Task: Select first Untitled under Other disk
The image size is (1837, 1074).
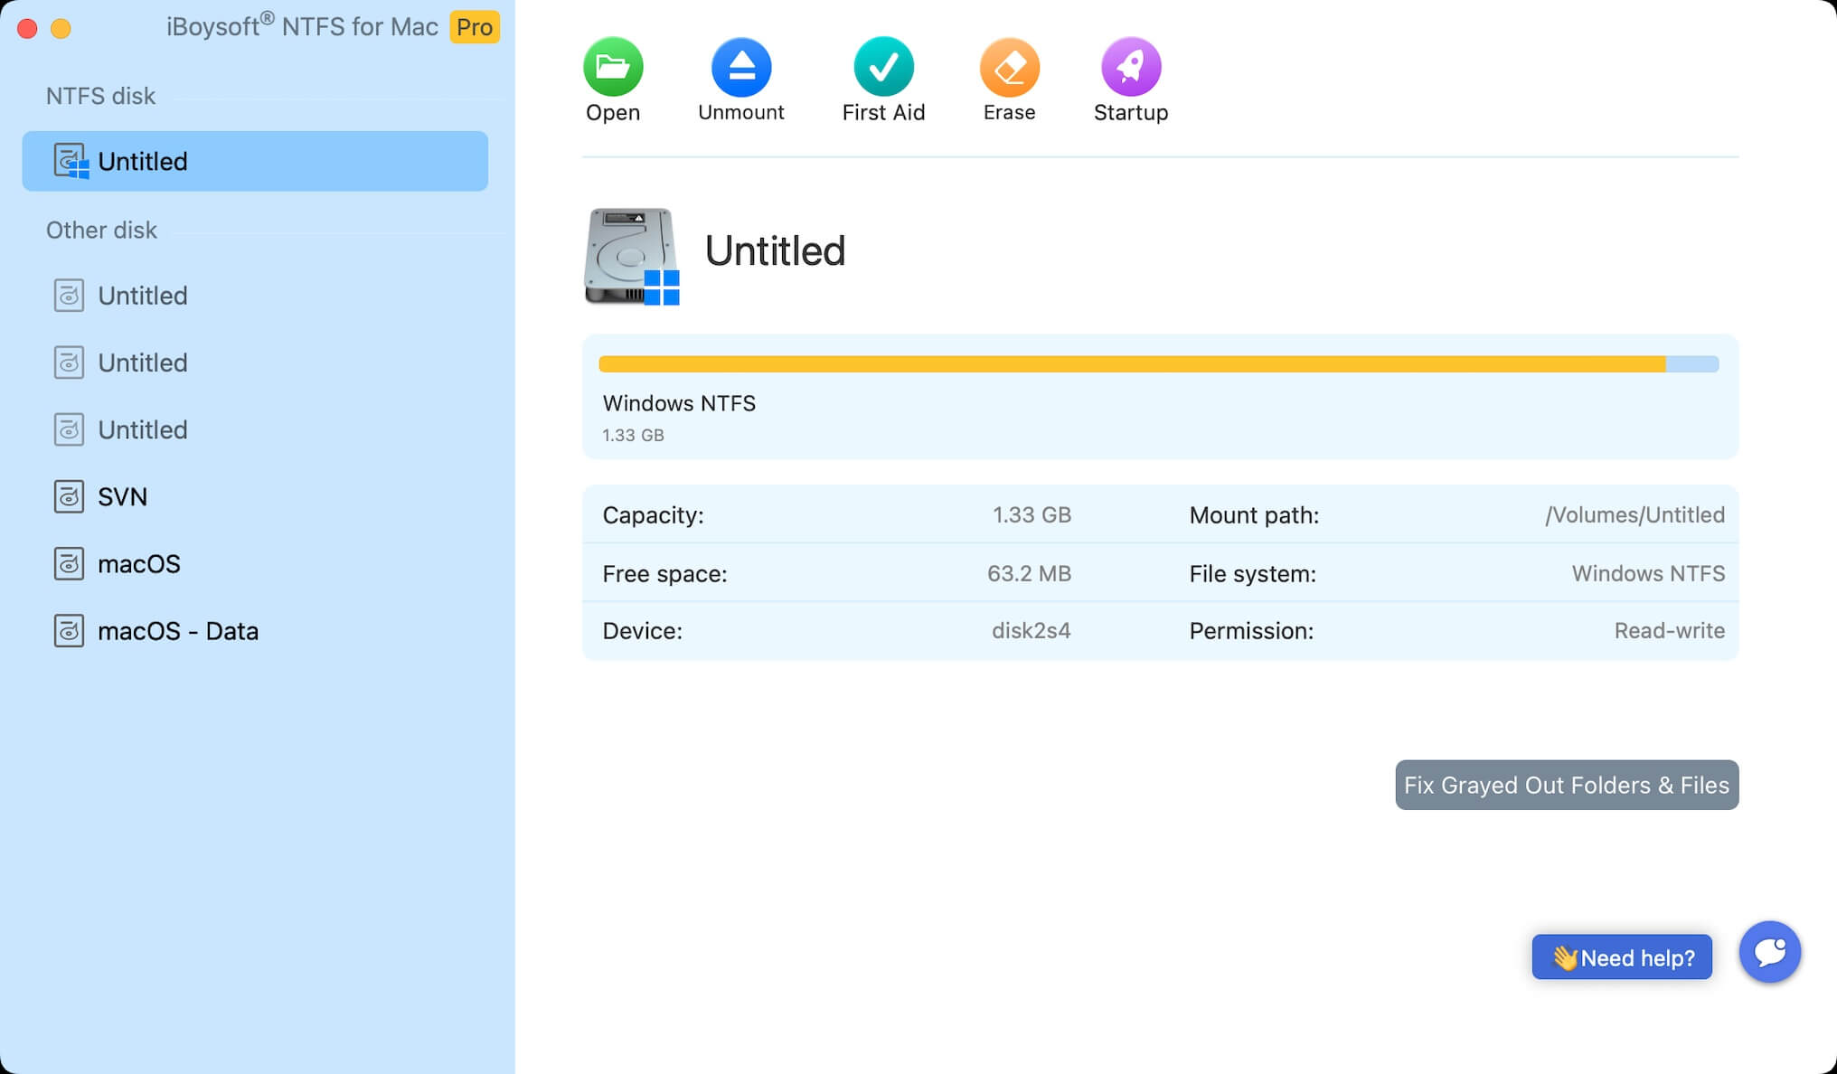Action: pos(143,296)
